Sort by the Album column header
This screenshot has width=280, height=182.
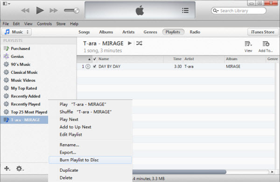[x=245, y=59]
